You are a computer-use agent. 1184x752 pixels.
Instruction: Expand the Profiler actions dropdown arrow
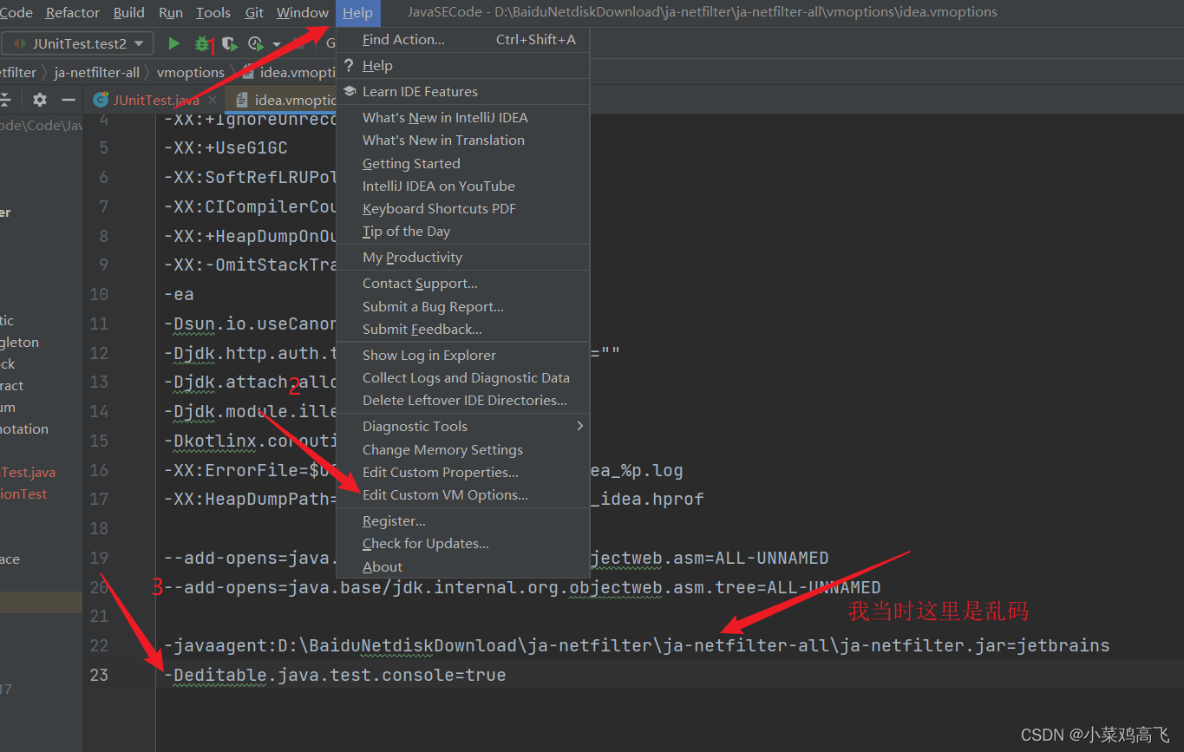coord(277,43)
